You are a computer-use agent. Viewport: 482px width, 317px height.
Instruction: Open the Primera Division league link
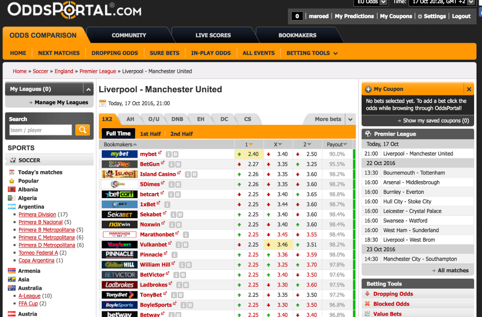pos(37,214)
